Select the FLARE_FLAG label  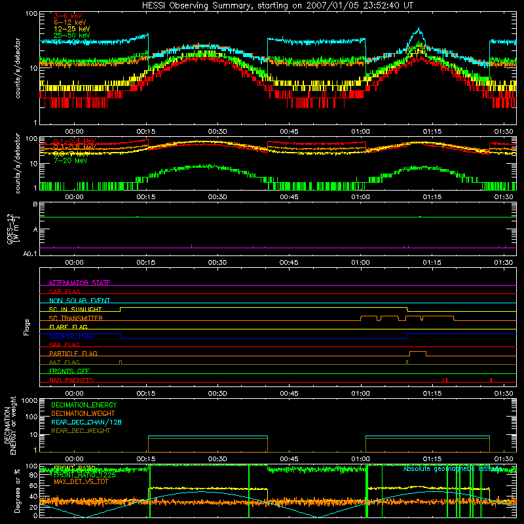click(68, 327)
